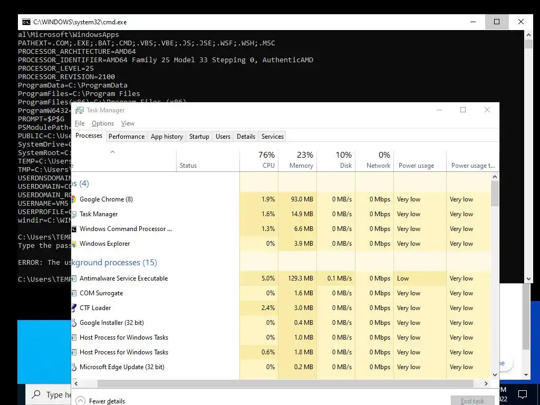Open the Options menu in Task Manager
This screenshot has width=540, height=405.
[x=103, y=123]
